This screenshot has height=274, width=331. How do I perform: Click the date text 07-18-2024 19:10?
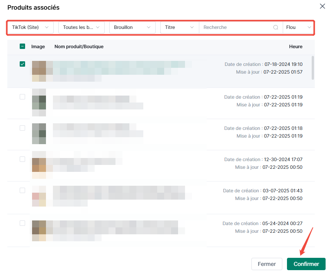pos(283,64)
